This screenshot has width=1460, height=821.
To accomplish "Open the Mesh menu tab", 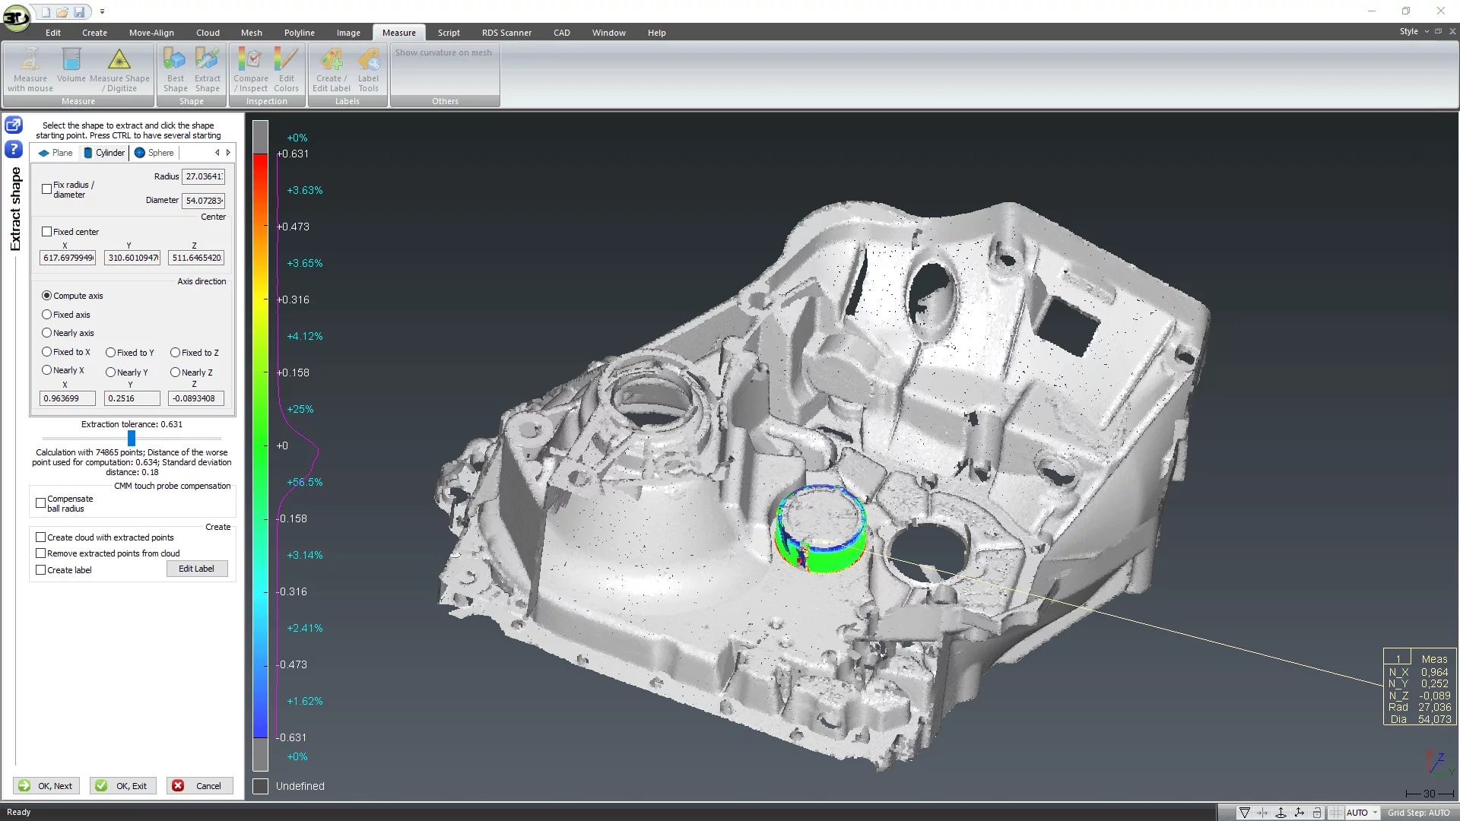I will click(x=251, y=32).
